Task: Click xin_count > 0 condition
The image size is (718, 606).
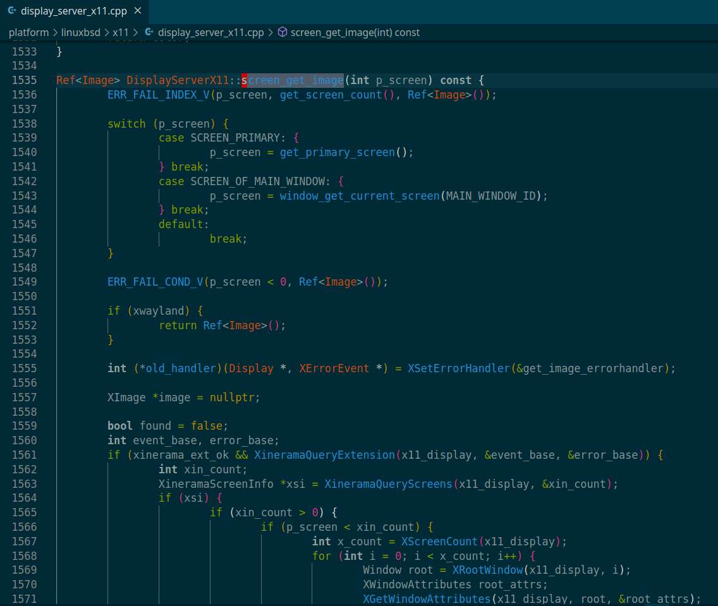Action: [x=277, y=512]
